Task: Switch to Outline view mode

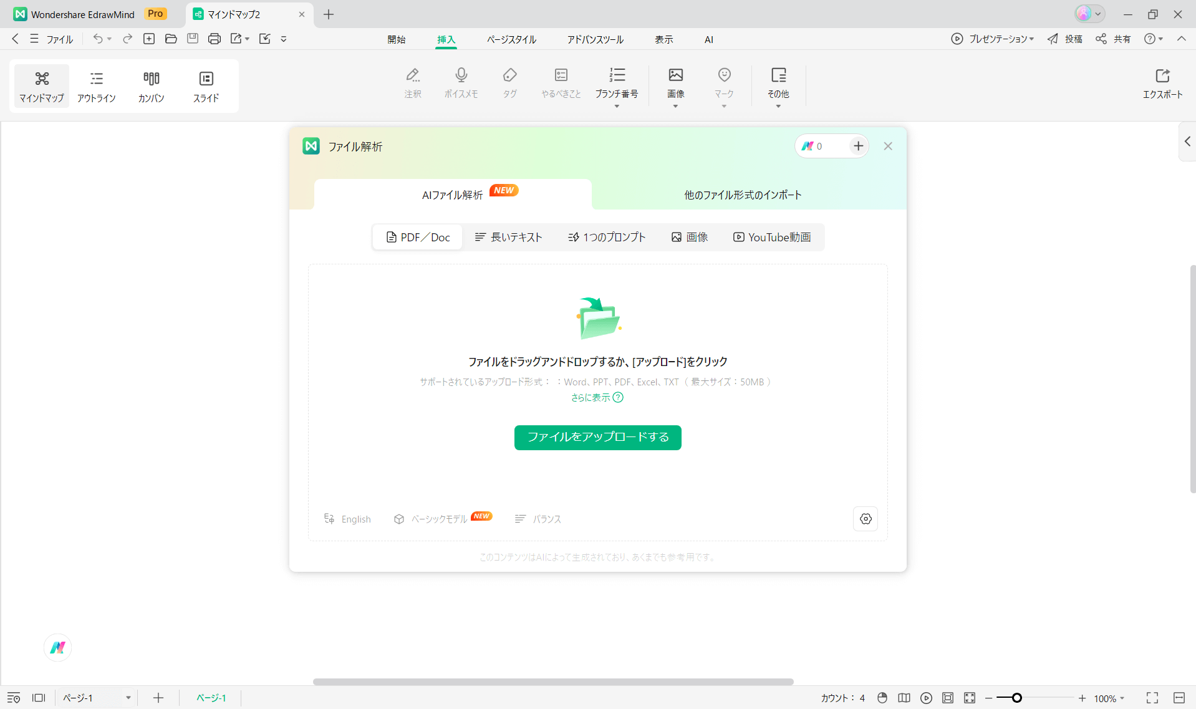Action: click(97, 86)
